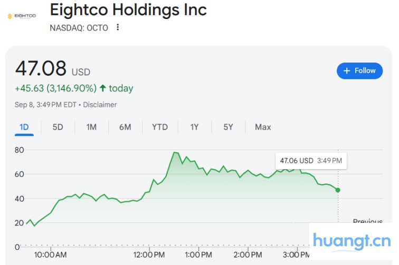Select the Max range tab
This screenshot has width=399, height=265.
click(x=263, y=127)
